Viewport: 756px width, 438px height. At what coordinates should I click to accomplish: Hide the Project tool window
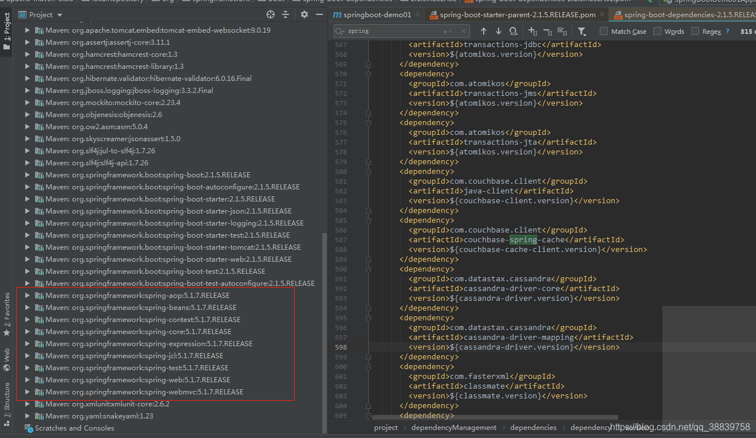(319, 15)
